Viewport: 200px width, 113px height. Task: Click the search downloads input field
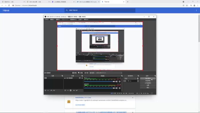pos(100,10)
